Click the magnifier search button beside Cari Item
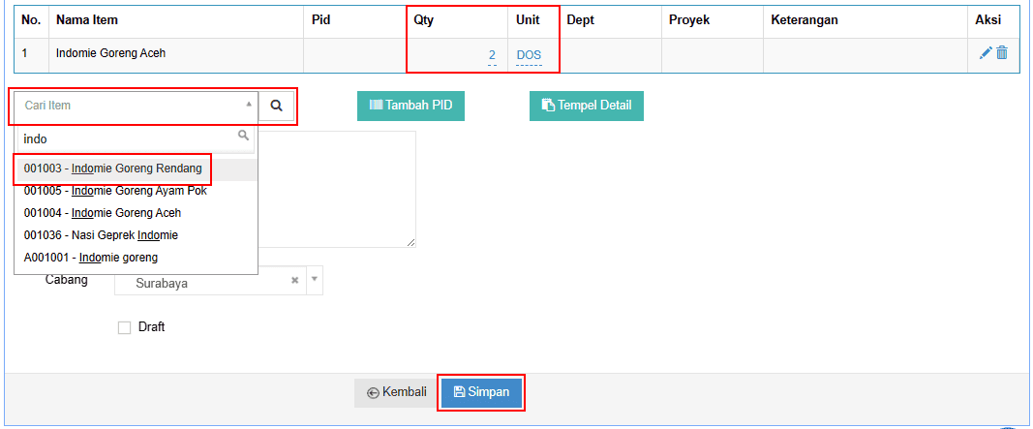 point(277,106)
